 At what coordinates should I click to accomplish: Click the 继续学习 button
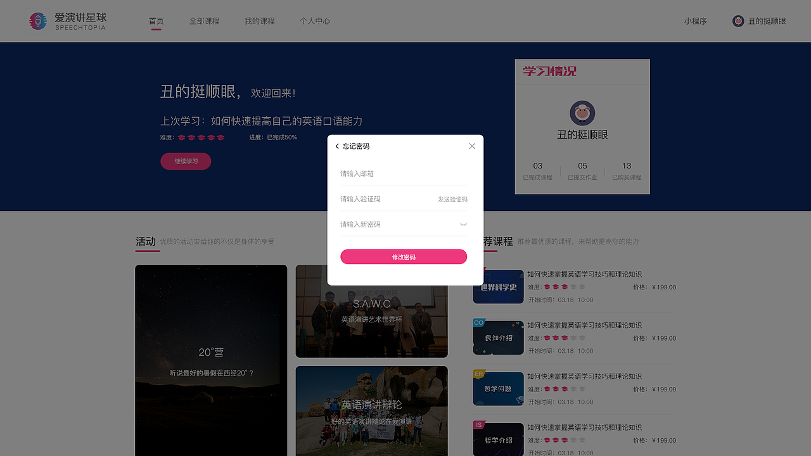185,161
